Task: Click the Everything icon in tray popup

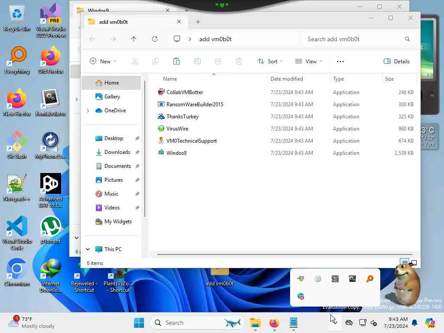Action: (x=370, y=279)
